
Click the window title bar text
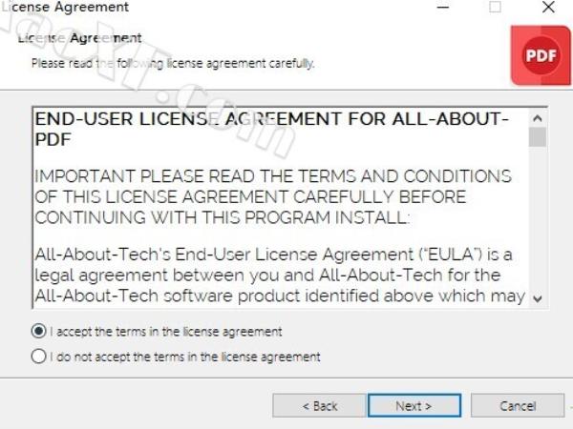click(65, 7)
